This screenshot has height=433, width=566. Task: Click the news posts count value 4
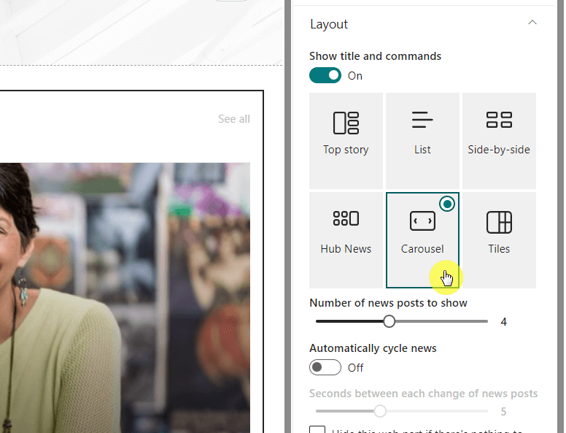pos(503,322)
